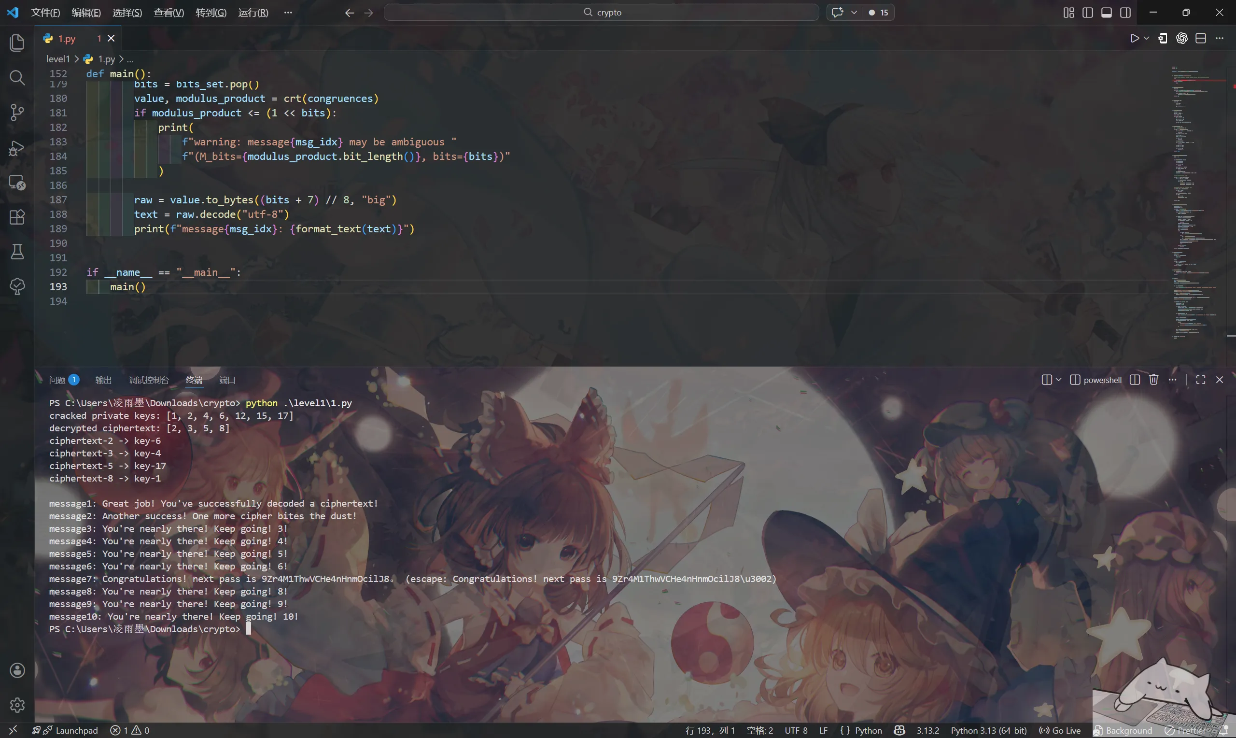Run Python file with the play button
Screen dimensions: 1236x738
click(x=1134, y=38)
